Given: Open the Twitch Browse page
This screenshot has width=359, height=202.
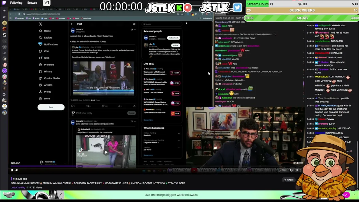Looking at the screenshot, I should (32, 3).
